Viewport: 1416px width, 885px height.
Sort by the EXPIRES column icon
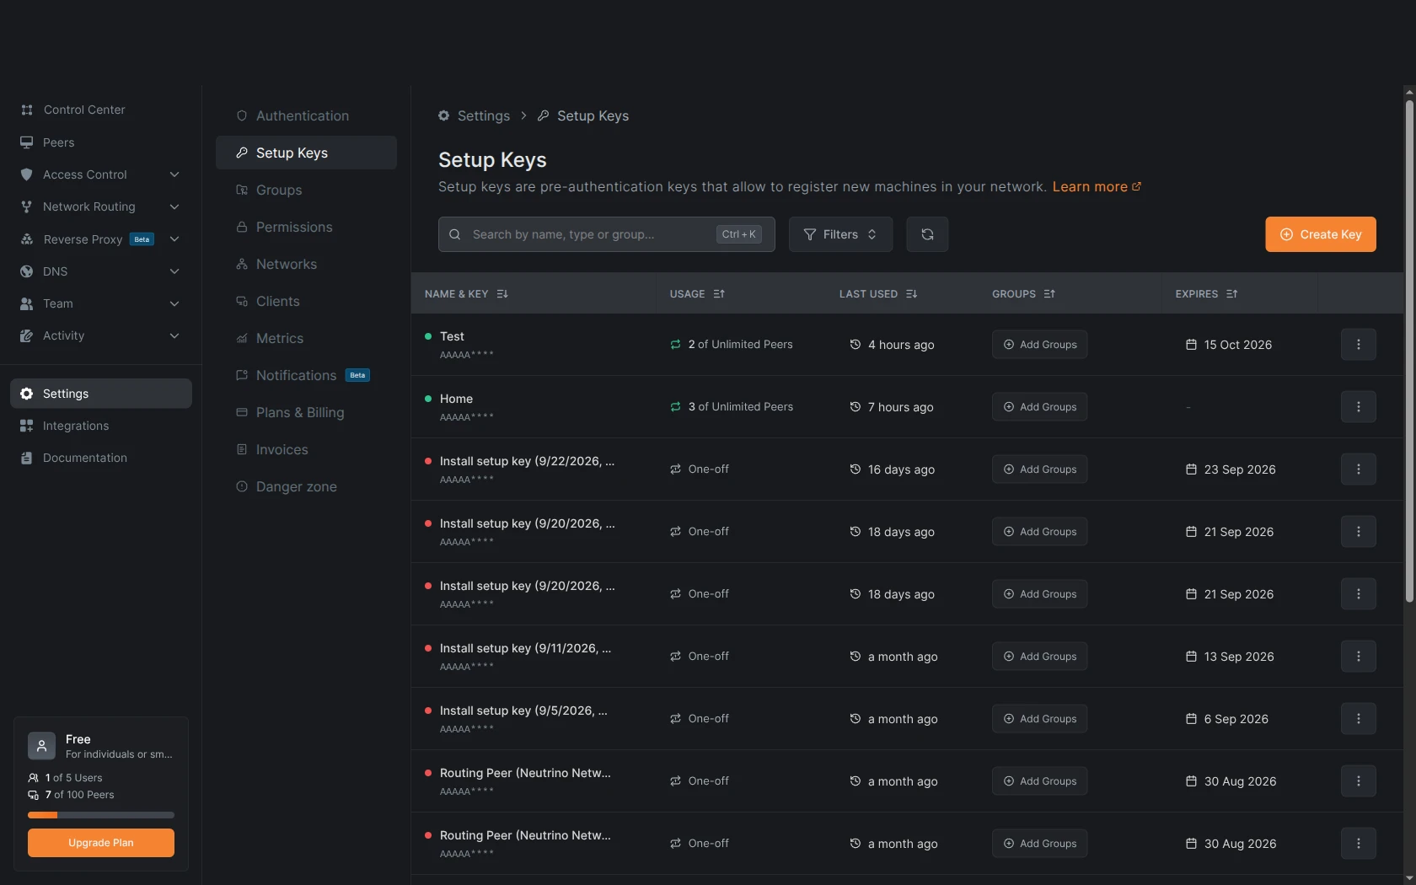click(x=1232, y=294)
